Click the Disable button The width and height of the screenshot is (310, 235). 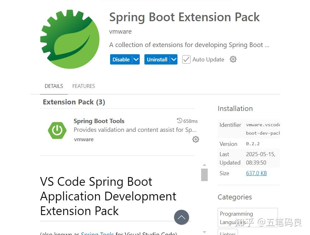121,60
